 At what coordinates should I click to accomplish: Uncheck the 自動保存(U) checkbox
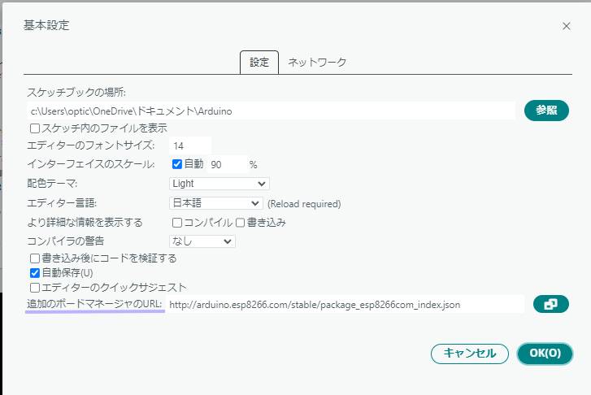[35, 273]
